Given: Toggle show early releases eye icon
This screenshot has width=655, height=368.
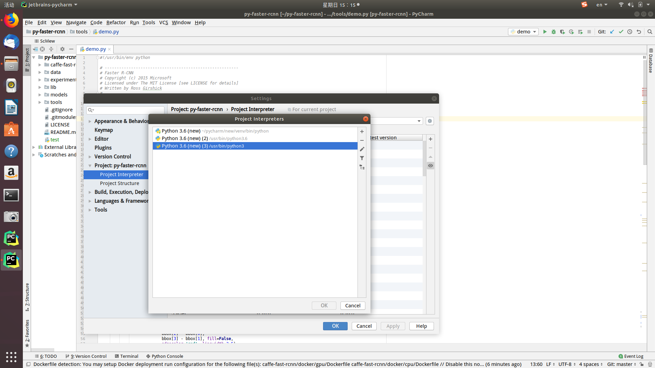Looking at the screenshot, I should (x=431, y=166).
